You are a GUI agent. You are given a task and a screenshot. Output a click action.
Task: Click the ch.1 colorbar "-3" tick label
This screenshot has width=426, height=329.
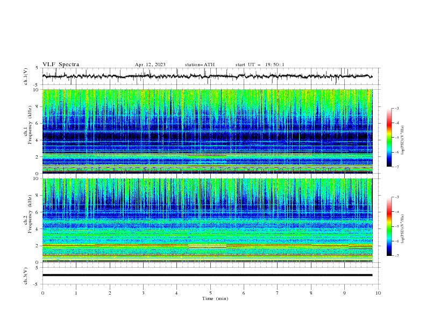396,108
